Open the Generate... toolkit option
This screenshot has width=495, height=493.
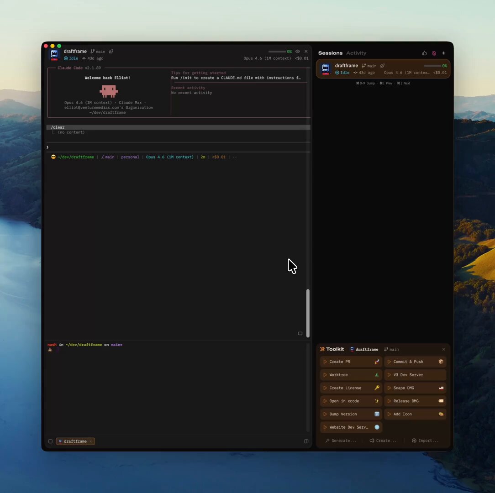point(341,441)
